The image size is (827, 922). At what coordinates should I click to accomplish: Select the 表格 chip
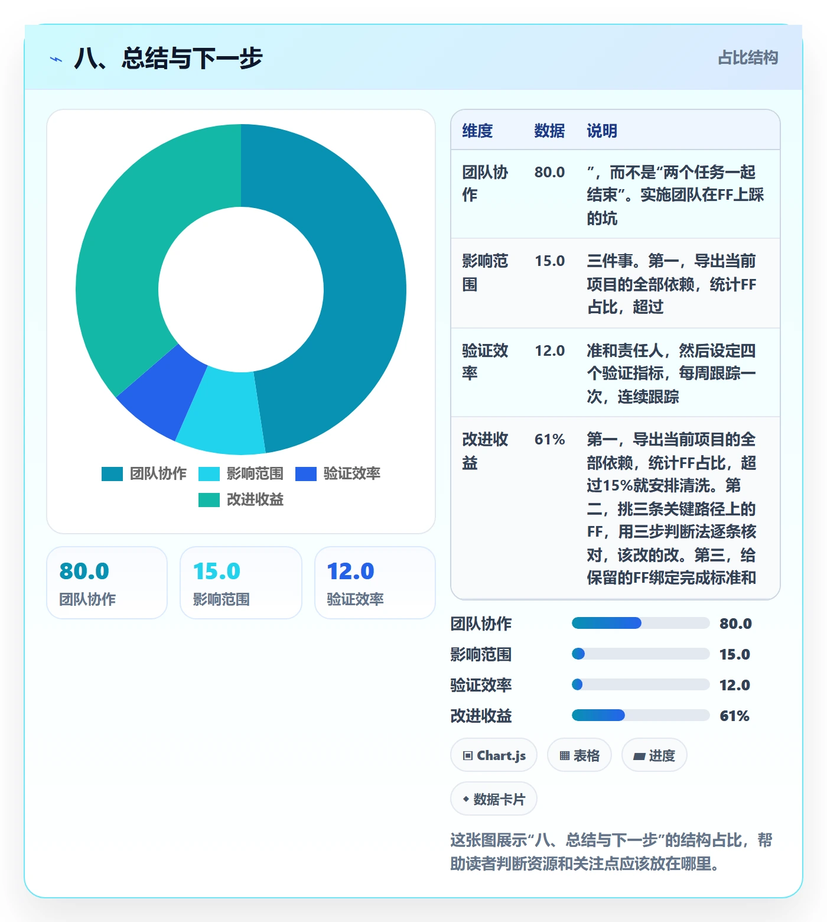click(579, 755)
